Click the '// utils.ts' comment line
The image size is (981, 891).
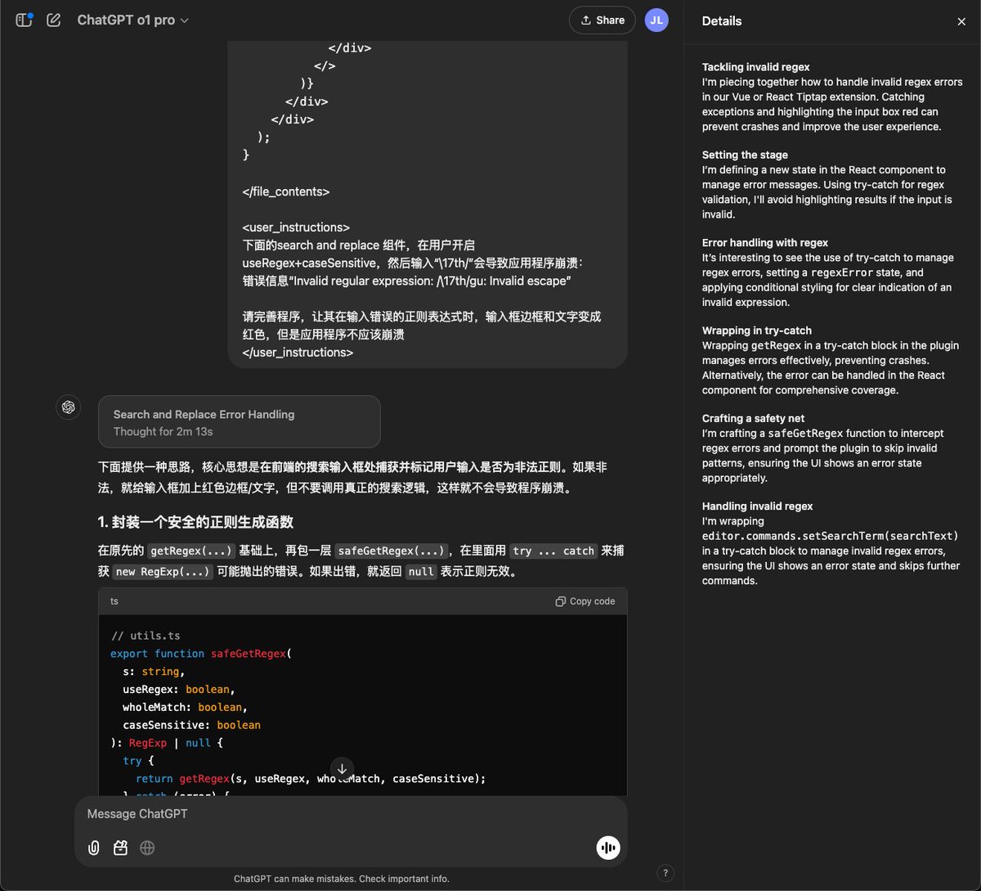click(x=146, y=636)
